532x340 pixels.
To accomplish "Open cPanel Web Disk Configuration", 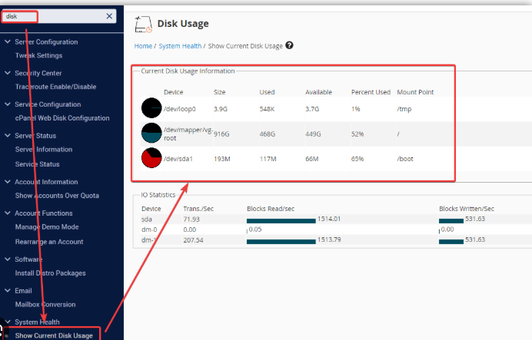I will pyautogui.click(x=62, y=118).
